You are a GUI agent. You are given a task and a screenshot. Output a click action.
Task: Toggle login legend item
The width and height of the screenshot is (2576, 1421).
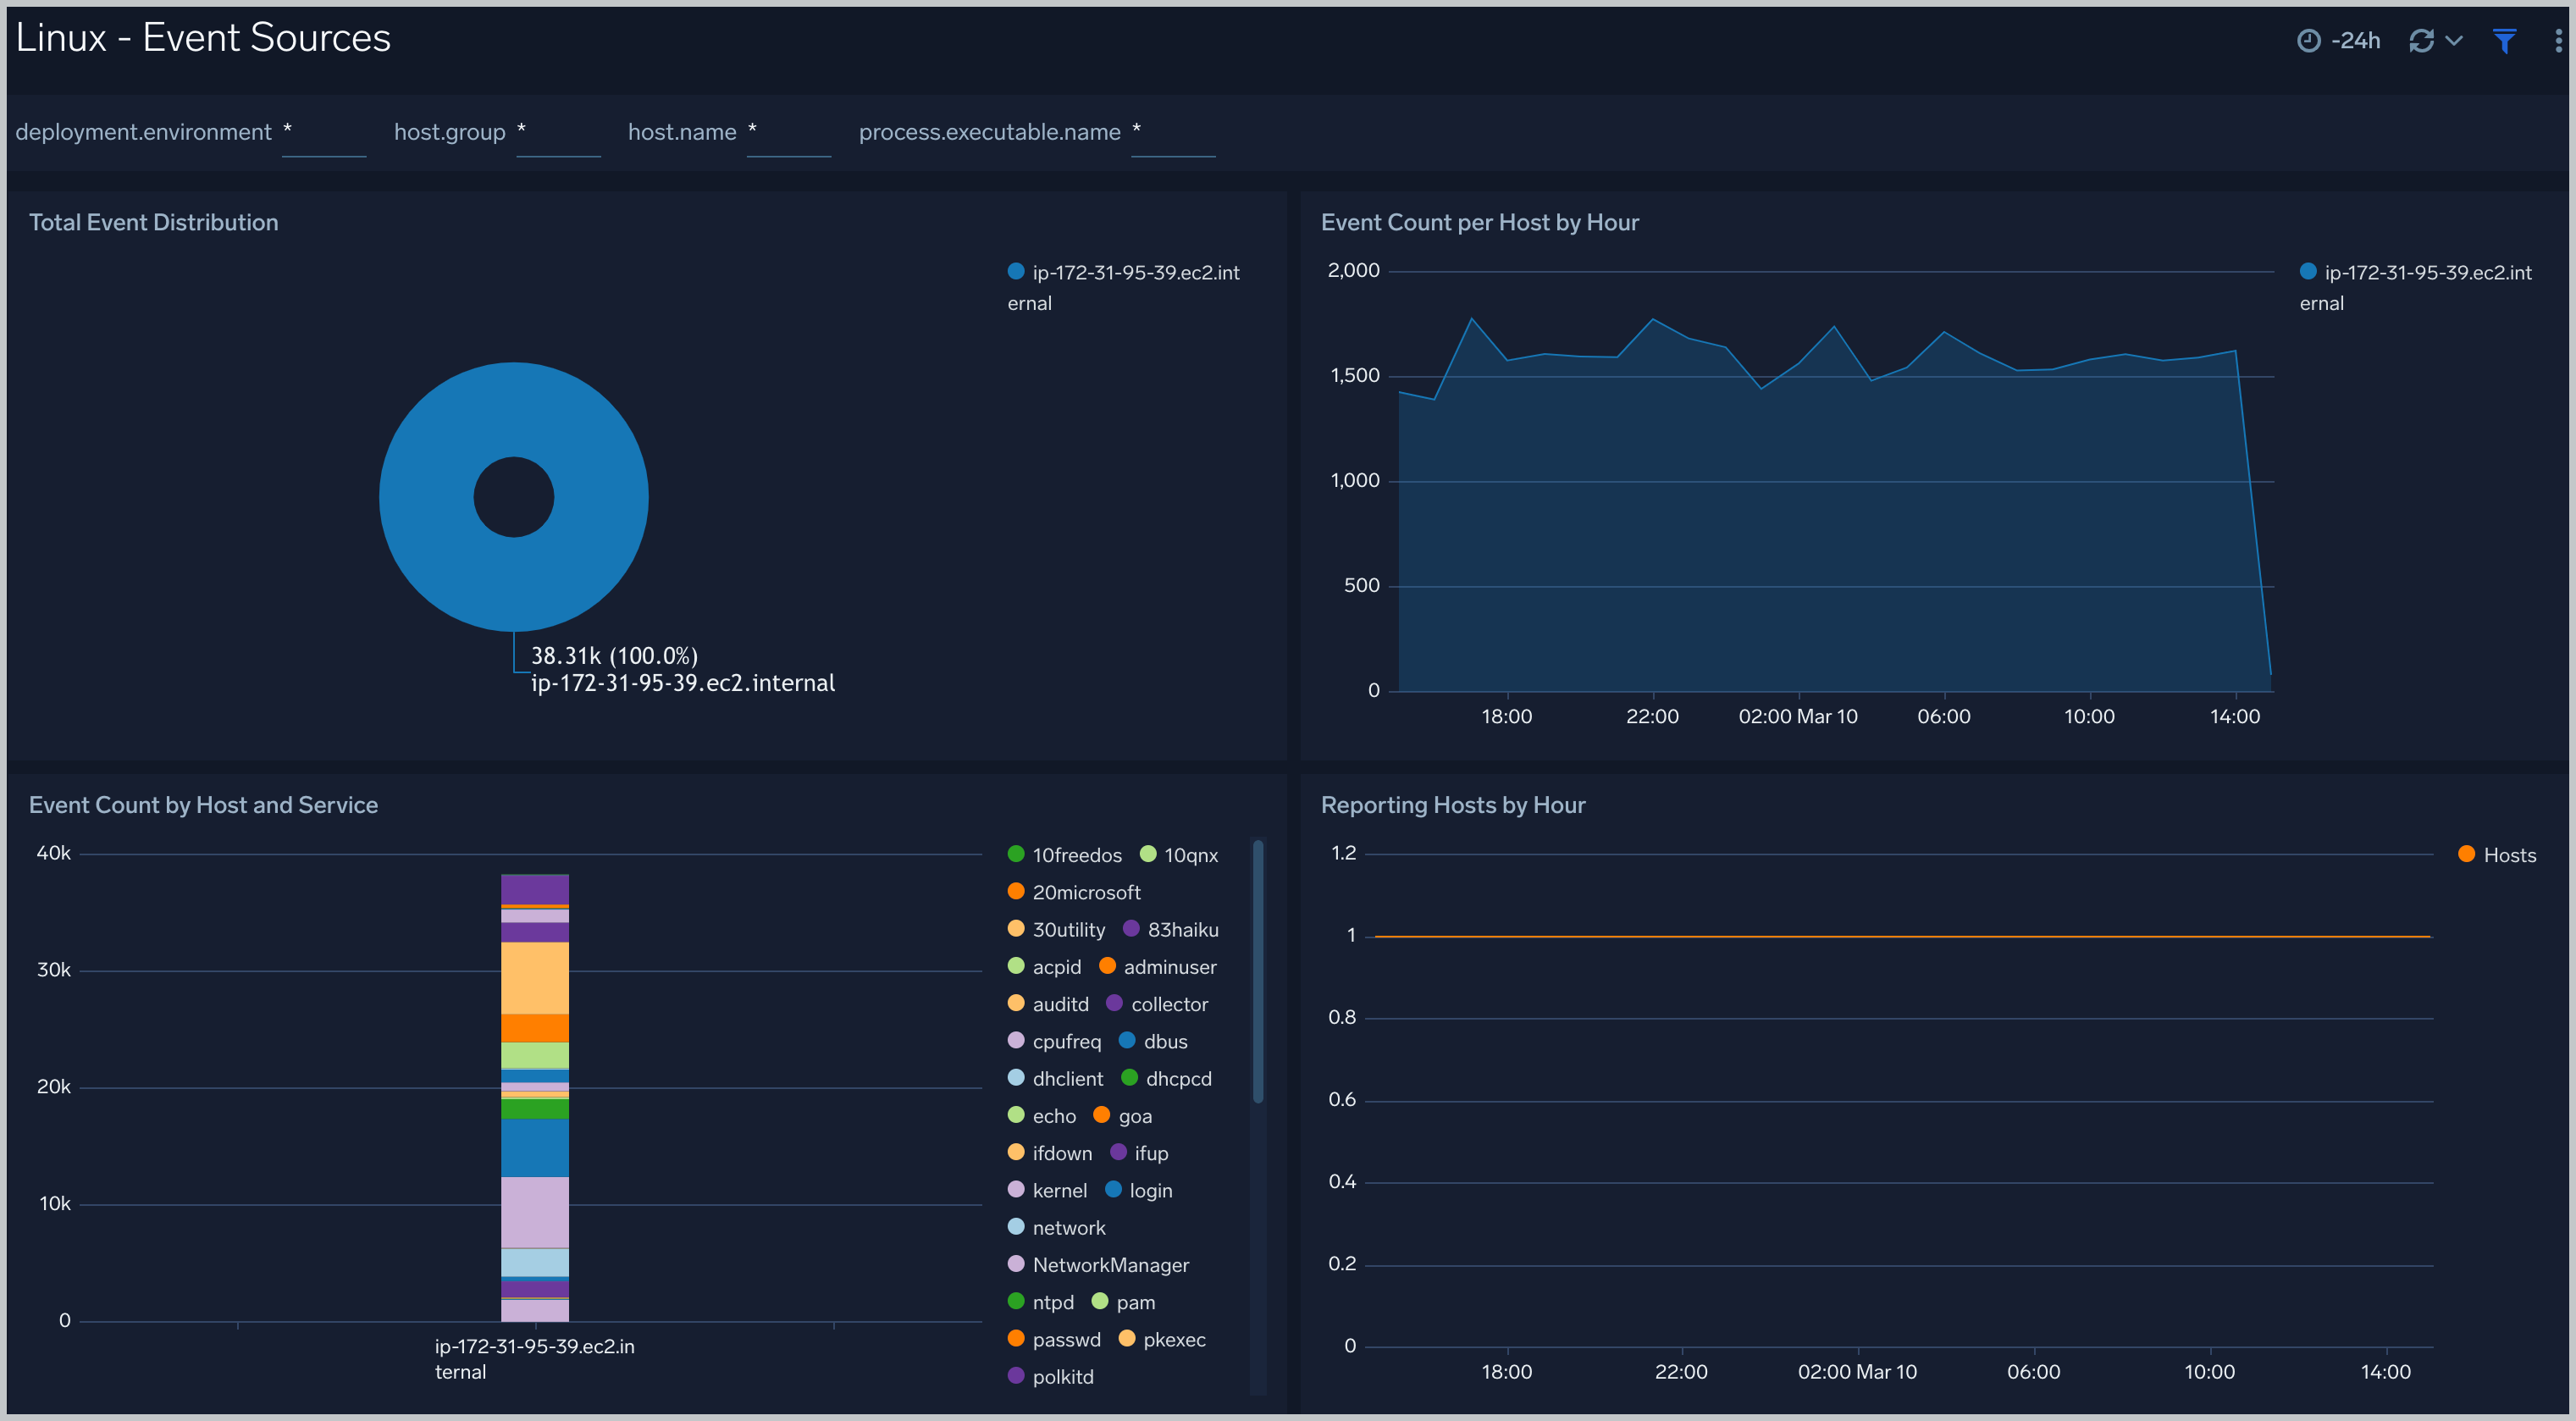1138,1190
